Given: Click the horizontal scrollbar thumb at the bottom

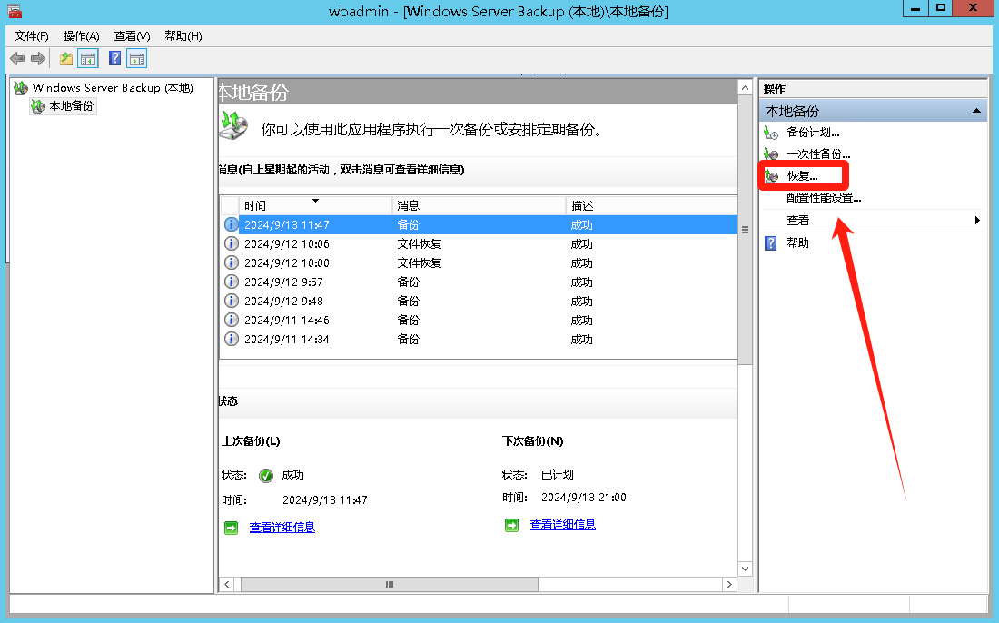Looking at the screenshot, I should [390, 584].
